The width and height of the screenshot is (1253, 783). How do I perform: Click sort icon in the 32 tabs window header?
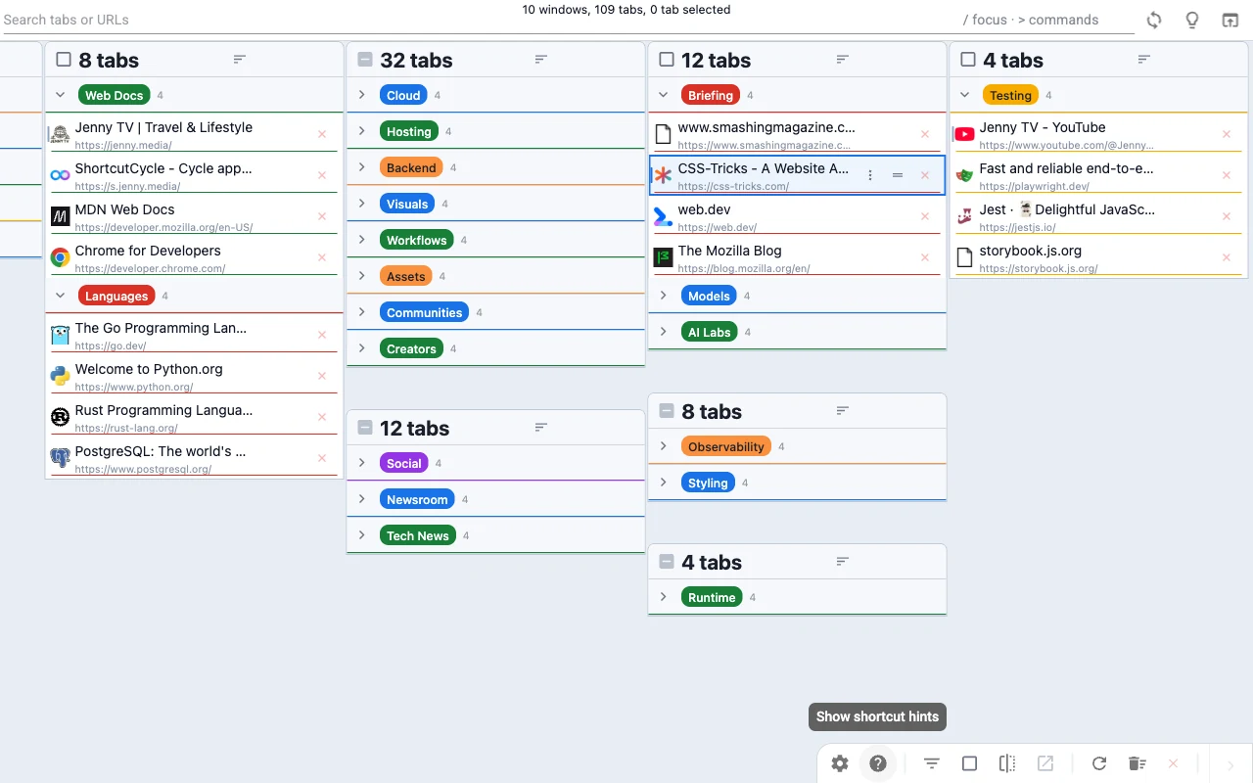pos(540,60)
